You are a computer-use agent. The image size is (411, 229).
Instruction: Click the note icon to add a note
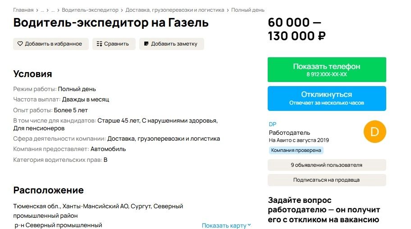click(x=146, y=44)
